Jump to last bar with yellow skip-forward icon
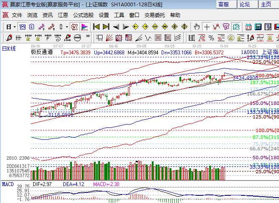The image size is (279, 203). click(106, 27)
